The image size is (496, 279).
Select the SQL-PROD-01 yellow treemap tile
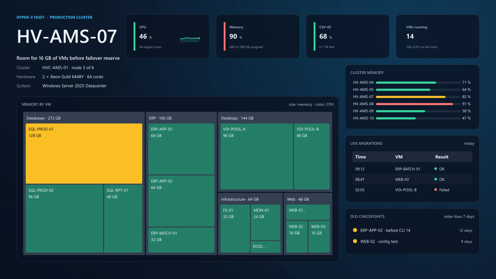84,153
